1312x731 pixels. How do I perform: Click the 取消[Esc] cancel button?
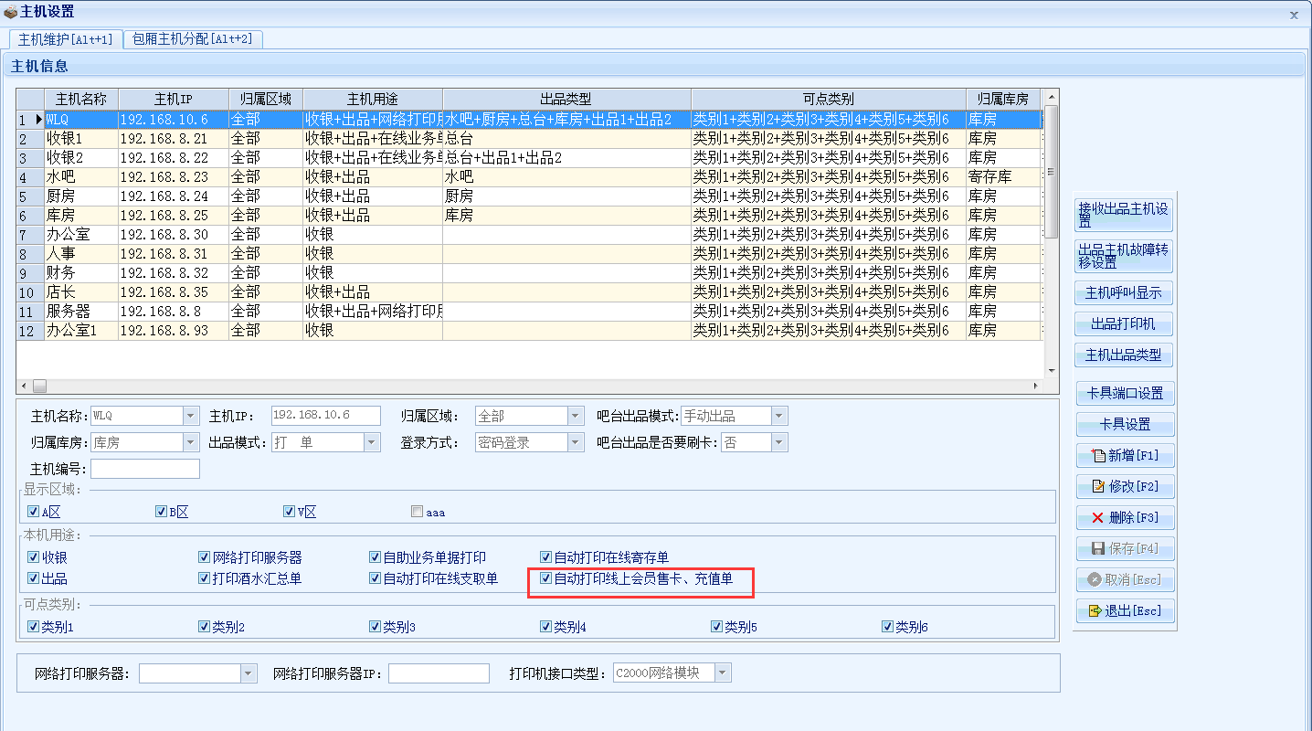[x=1125, y=579]
